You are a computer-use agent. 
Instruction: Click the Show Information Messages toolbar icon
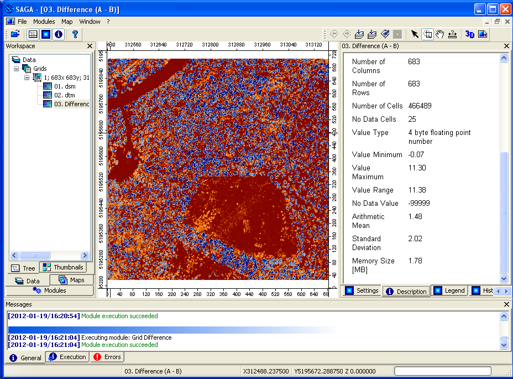tap(58, 34)
